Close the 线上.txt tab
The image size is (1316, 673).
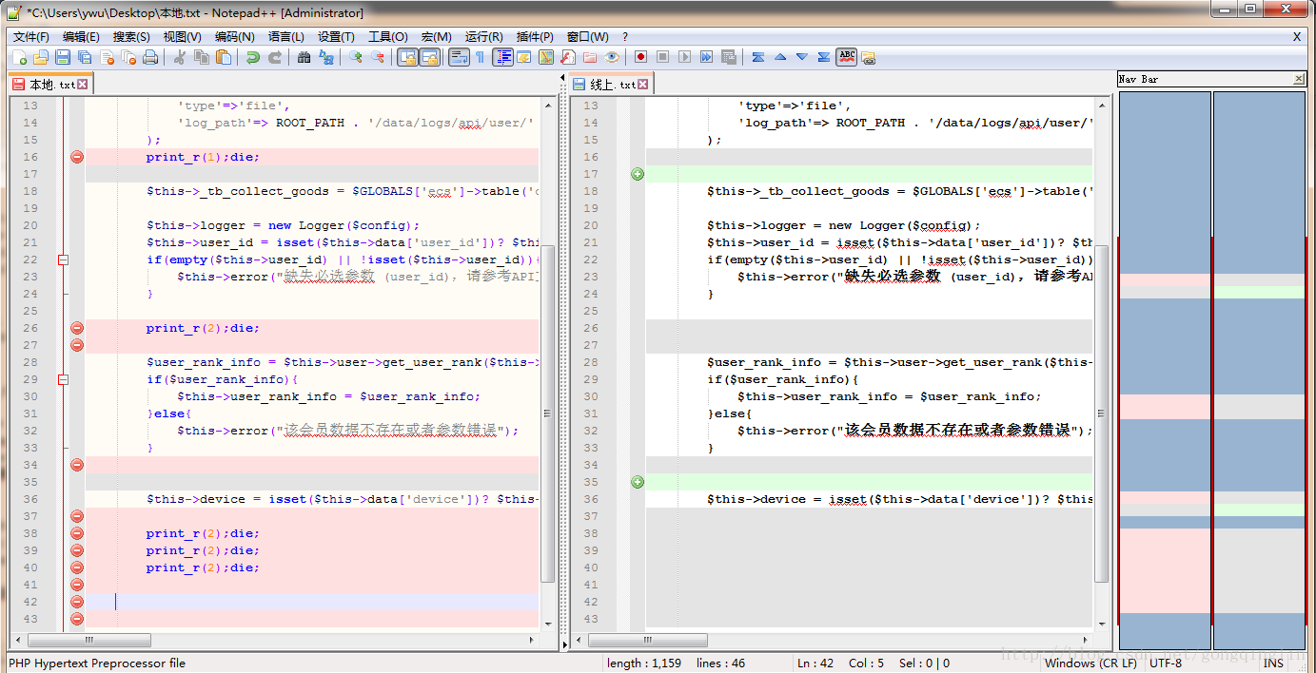click(643, 85)
